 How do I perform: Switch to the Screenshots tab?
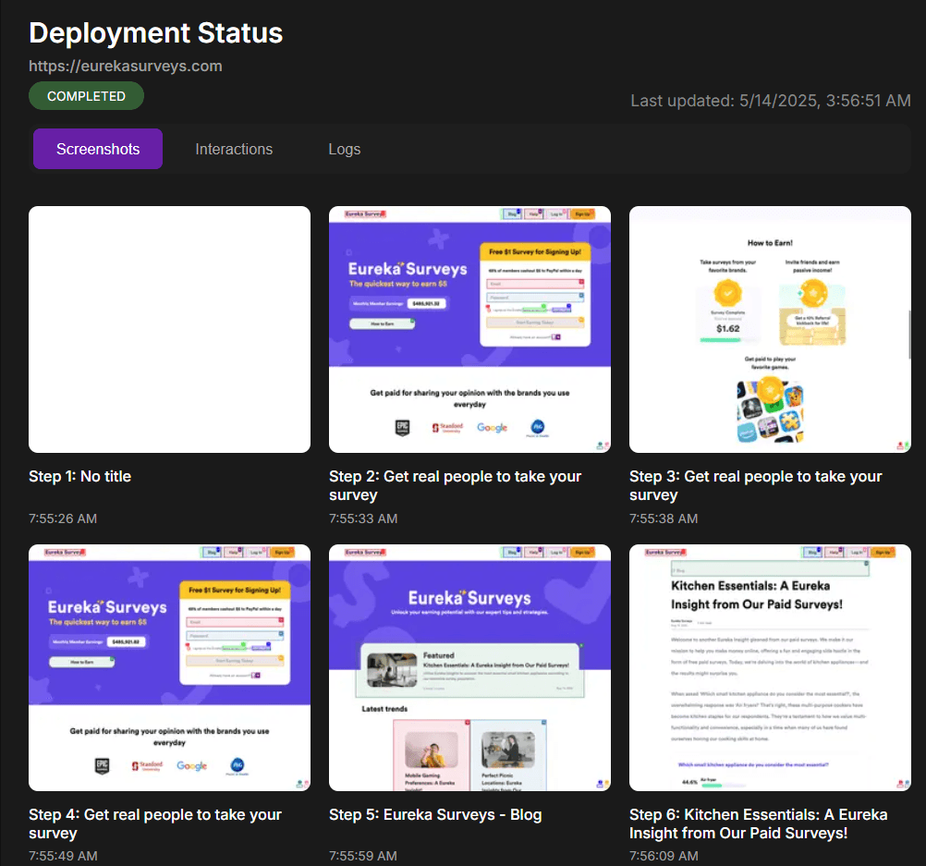coord(98,149)
